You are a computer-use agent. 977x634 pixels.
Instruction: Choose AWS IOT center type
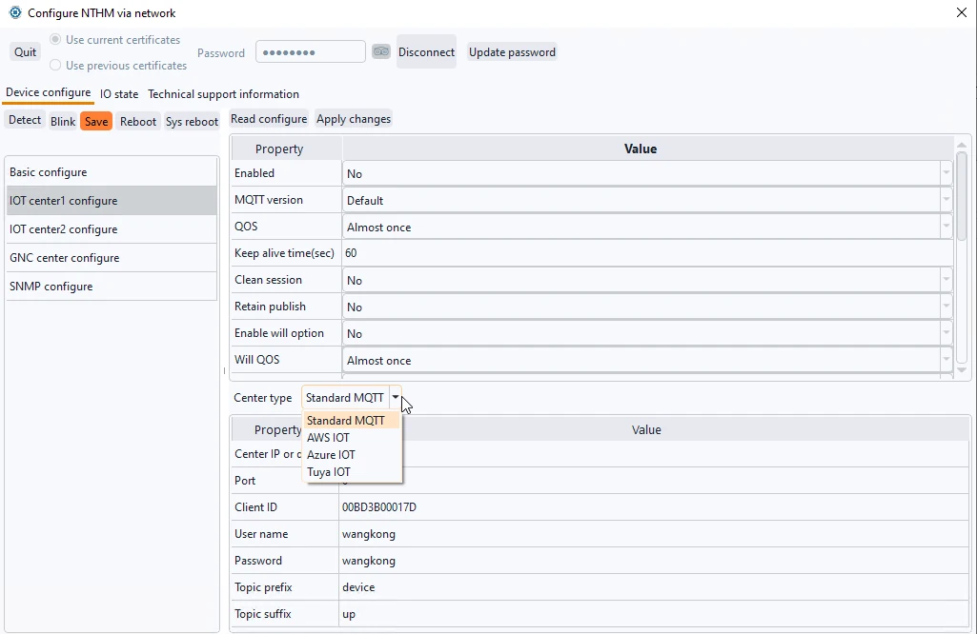pos(351,437)
